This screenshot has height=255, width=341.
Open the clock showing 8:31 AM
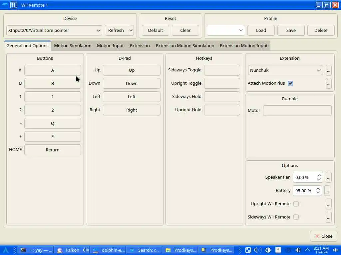click(321, 250)
